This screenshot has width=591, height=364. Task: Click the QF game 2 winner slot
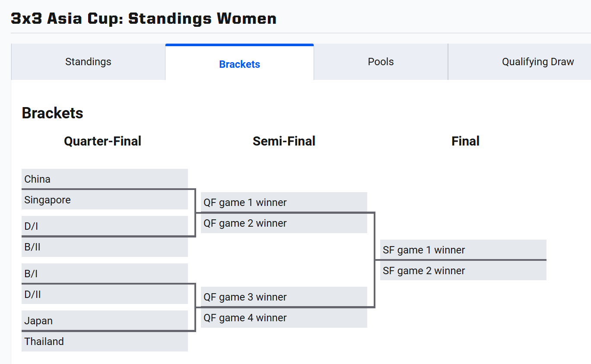pyautogui.click(x=284, y=223)
